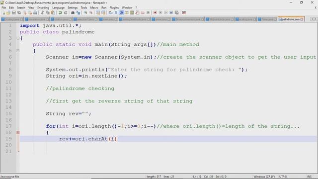Click 'UTF-8' encoding in the status bar

coord(283,177)
